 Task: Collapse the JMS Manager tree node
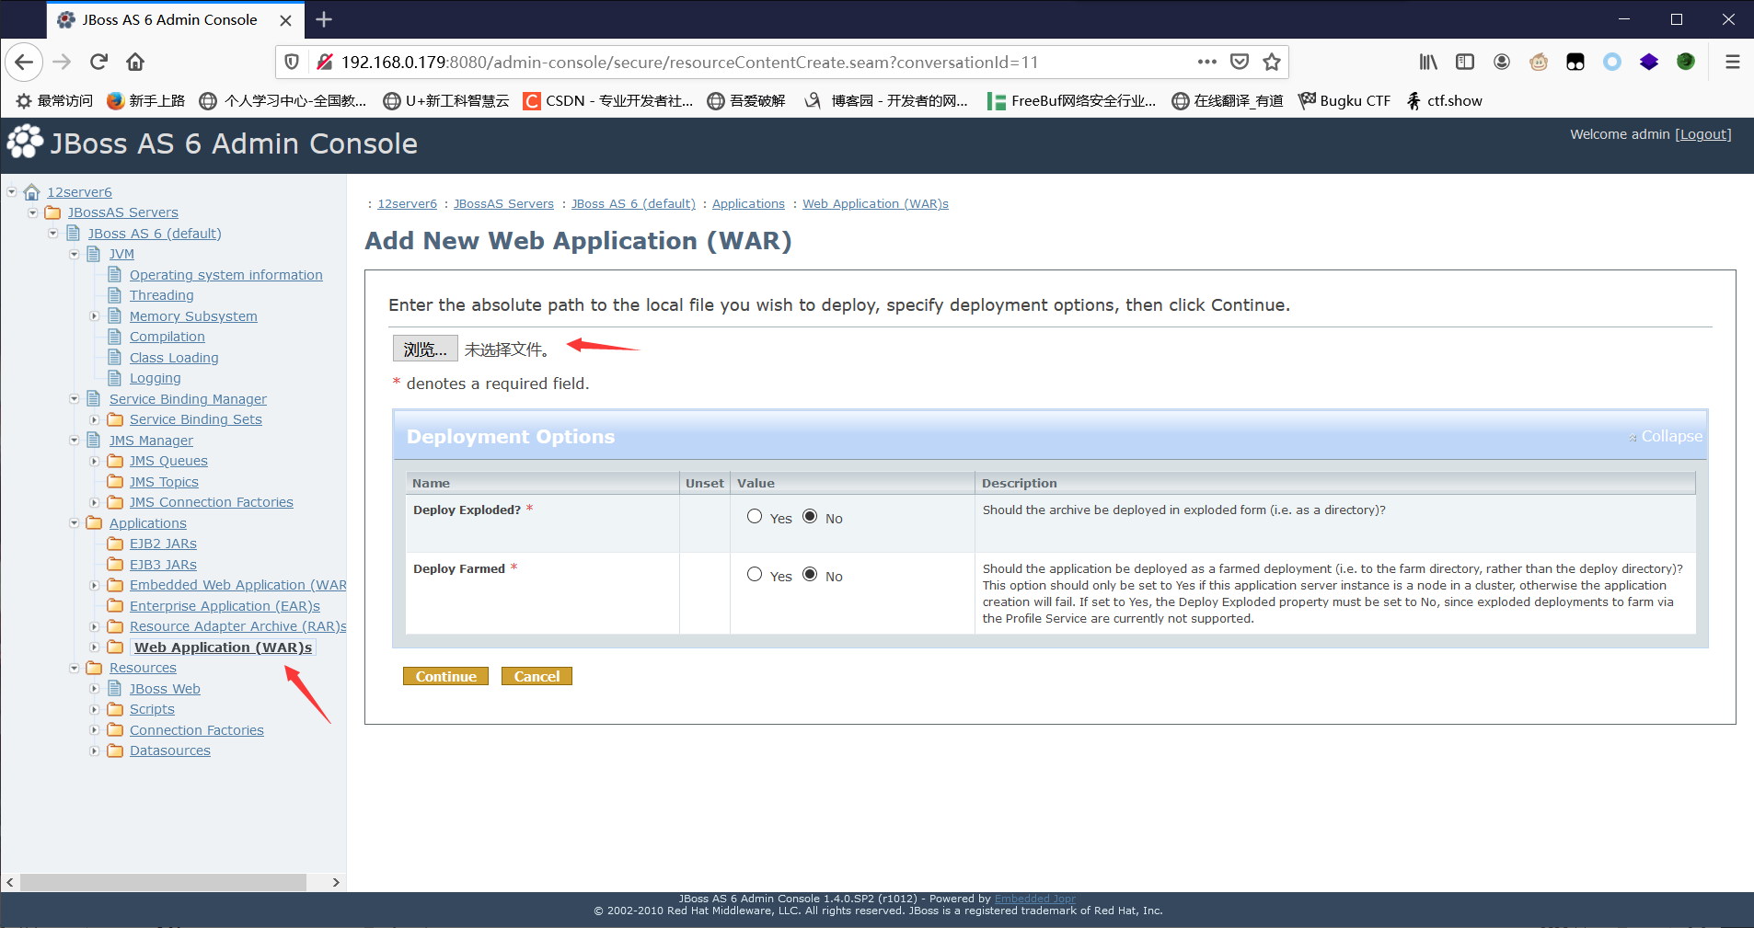click(x=74, y=441)
